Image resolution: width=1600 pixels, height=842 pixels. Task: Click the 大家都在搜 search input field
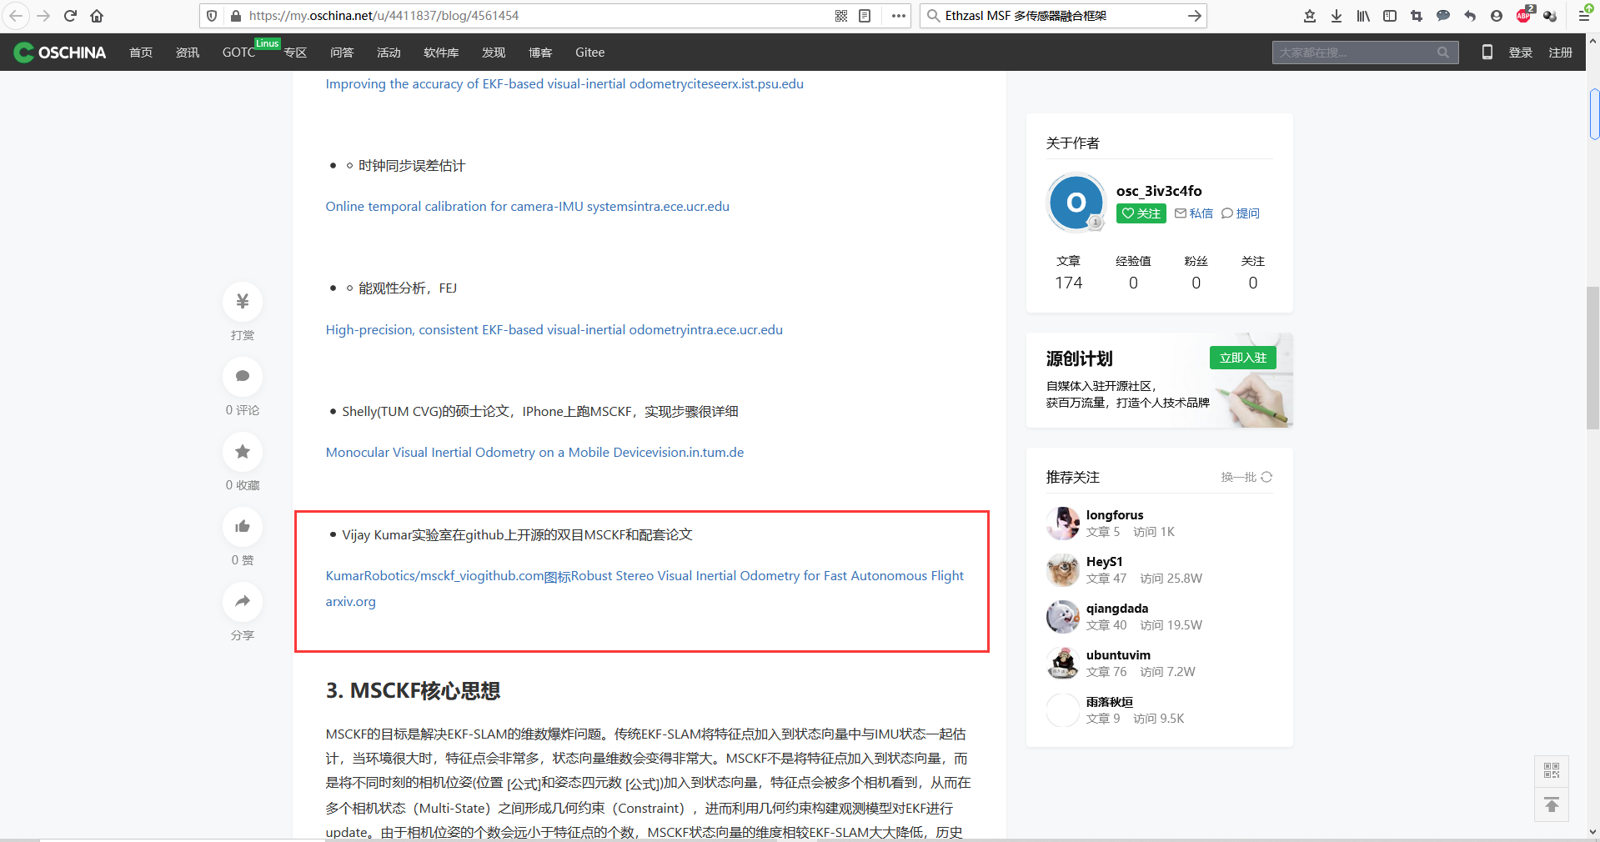[1359, 52]
